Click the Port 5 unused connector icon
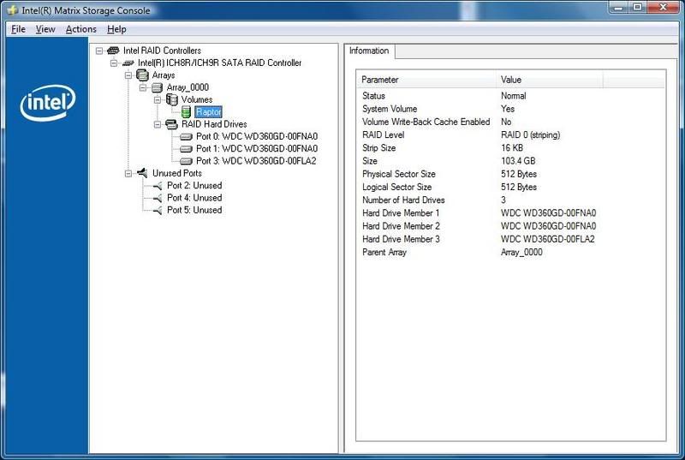Screen dimensions: 685x460 [158, 211]
